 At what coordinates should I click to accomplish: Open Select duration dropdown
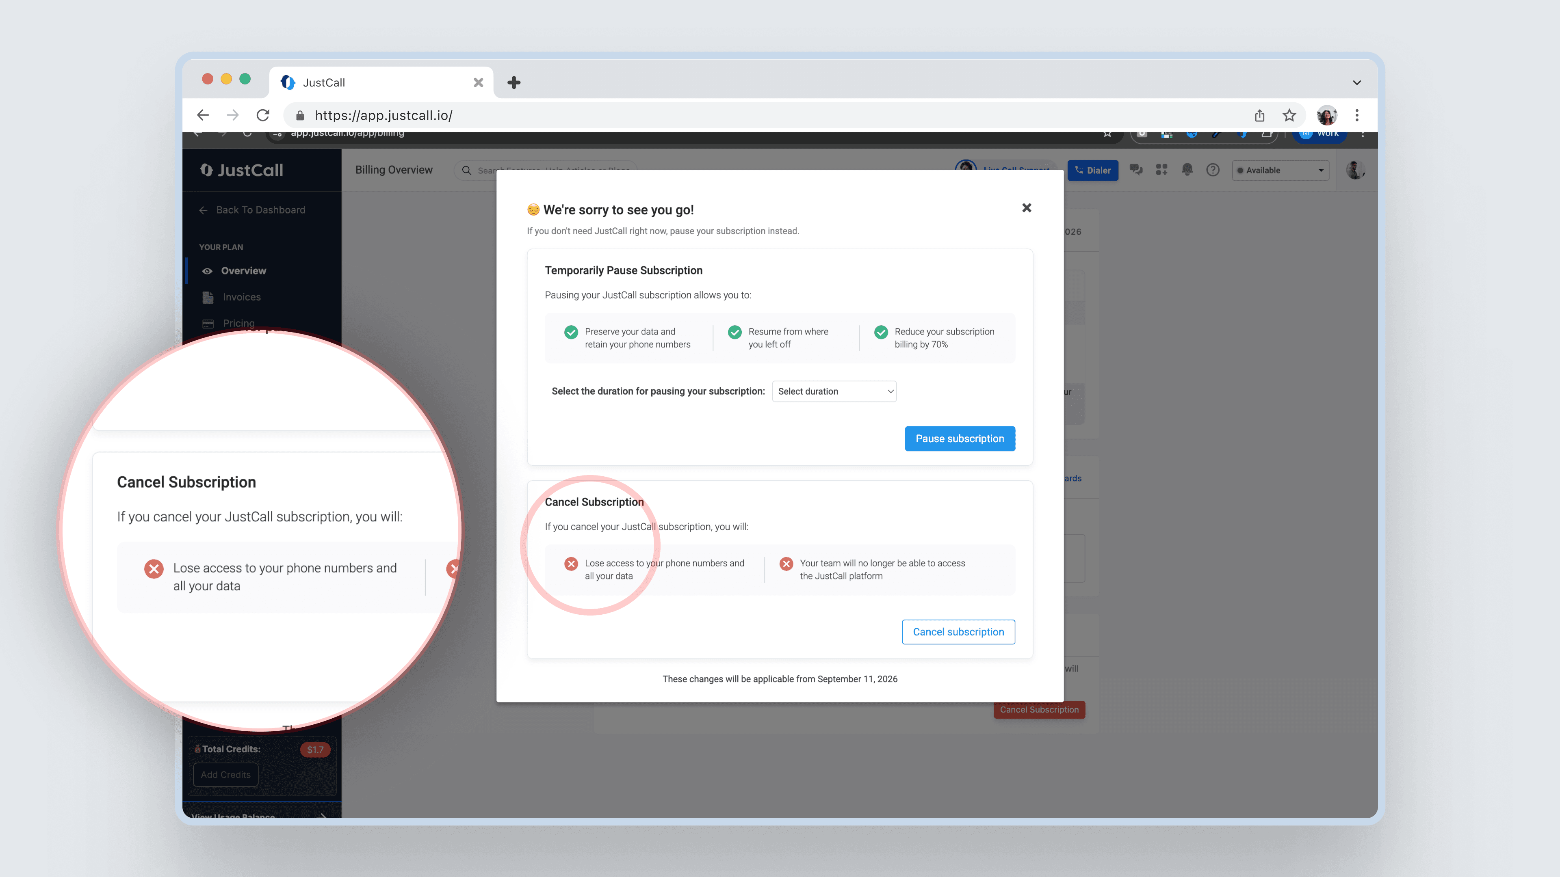(x=834, y=391)
